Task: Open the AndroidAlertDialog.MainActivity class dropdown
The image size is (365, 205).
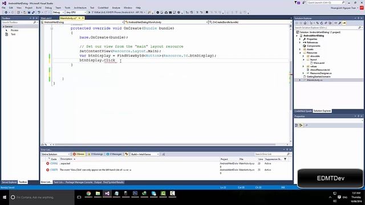Action: (166, 22)
